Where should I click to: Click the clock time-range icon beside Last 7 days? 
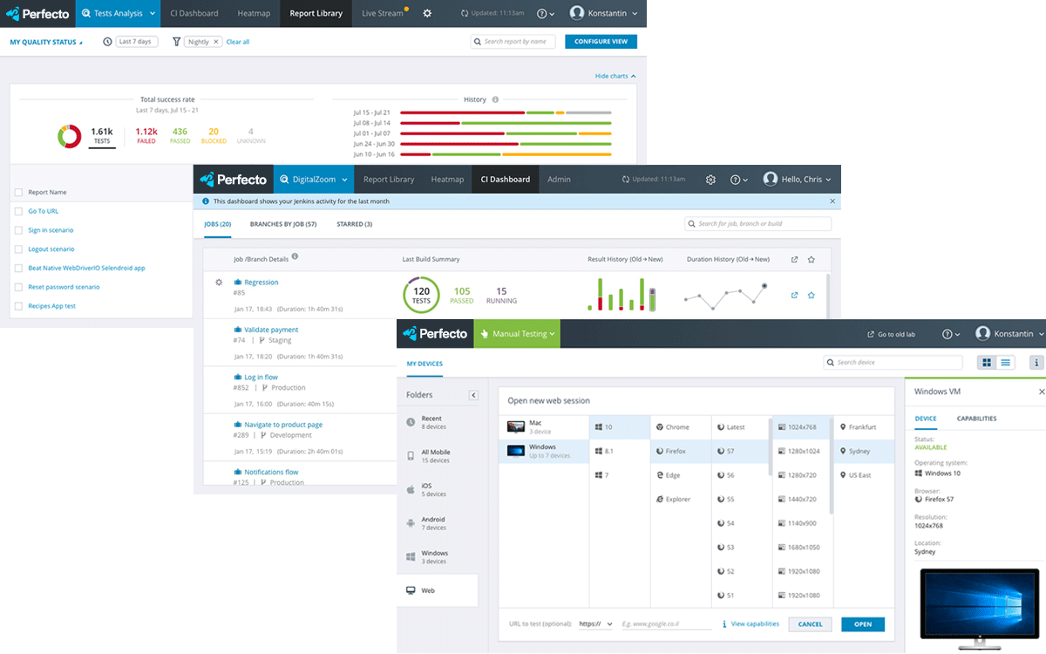pos(107,42)
